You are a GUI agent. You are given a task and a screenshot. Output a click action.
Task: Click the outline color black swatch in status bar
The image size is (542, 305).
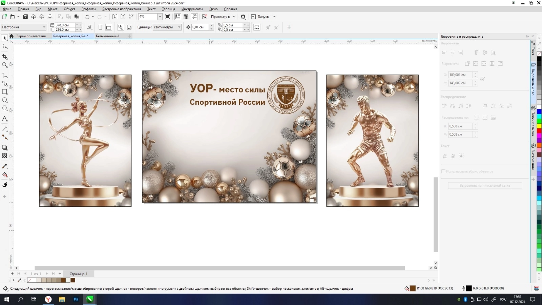click(469, 288)
